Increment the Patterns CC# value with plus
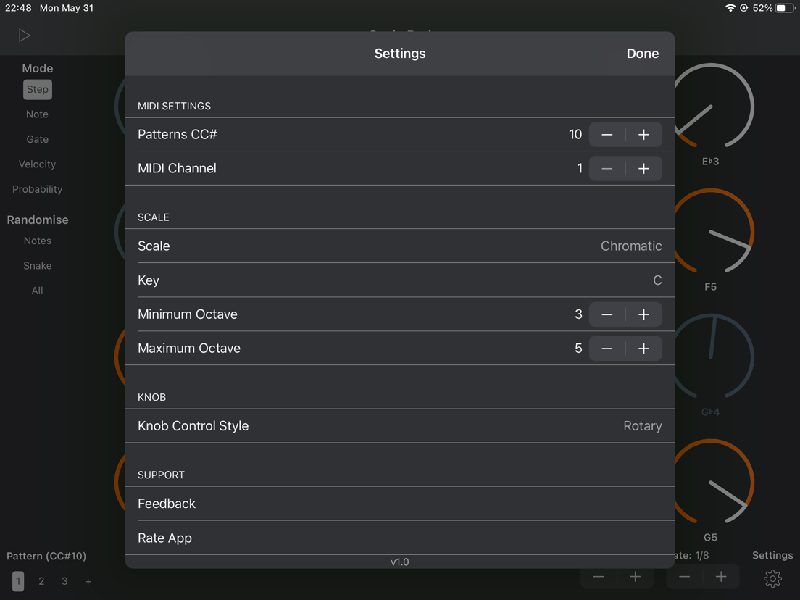Image resolution: width=800 pixels, height=600 pixels. [643, 134]
